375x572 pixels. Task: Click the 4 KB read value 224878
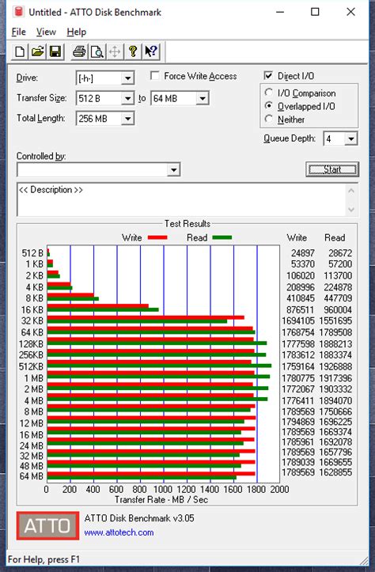pos(338,287)
